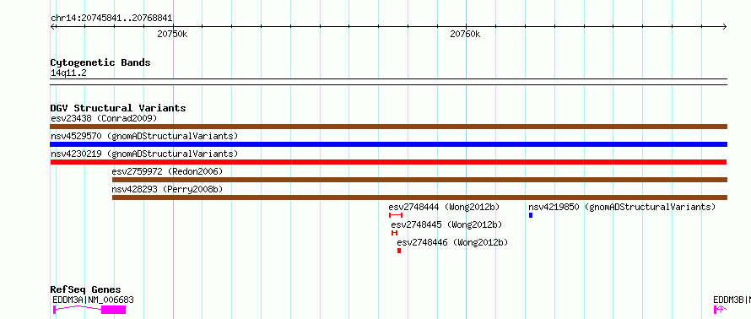Click the RefSeq Genes track title

click(x=85, y=289)
